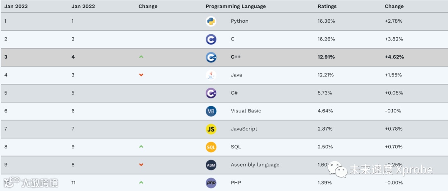Image resolution: width=448 pixels, height=191 pixels.
Task: Click the yellow JavaScript JS icon
Action: point(211,129)
